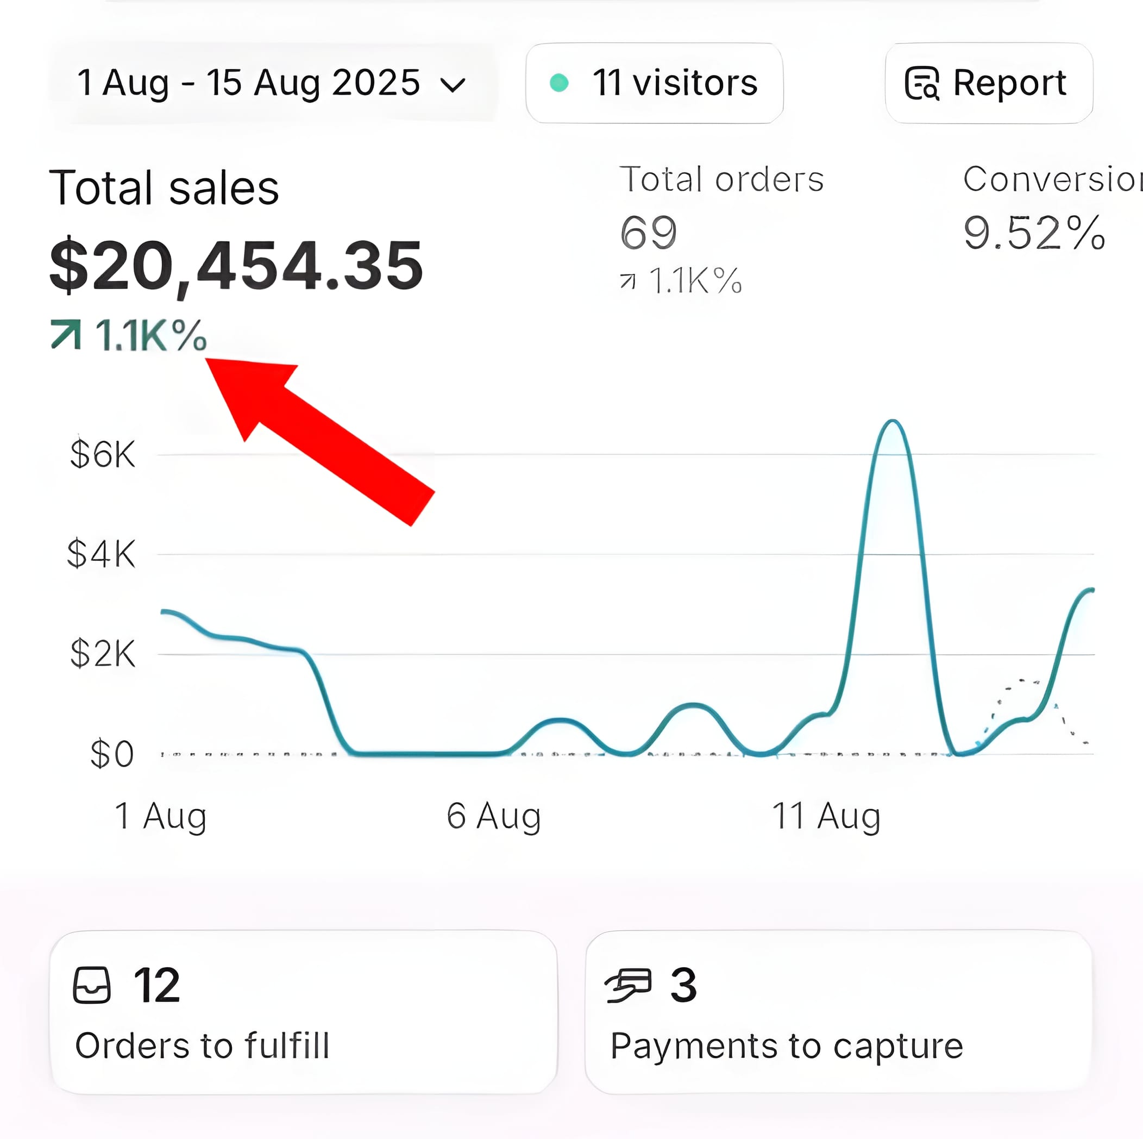Viewport: 1143px width, 1139px height.
Task: Open the Orders to fulfill card
Action: coord(303,1012)
